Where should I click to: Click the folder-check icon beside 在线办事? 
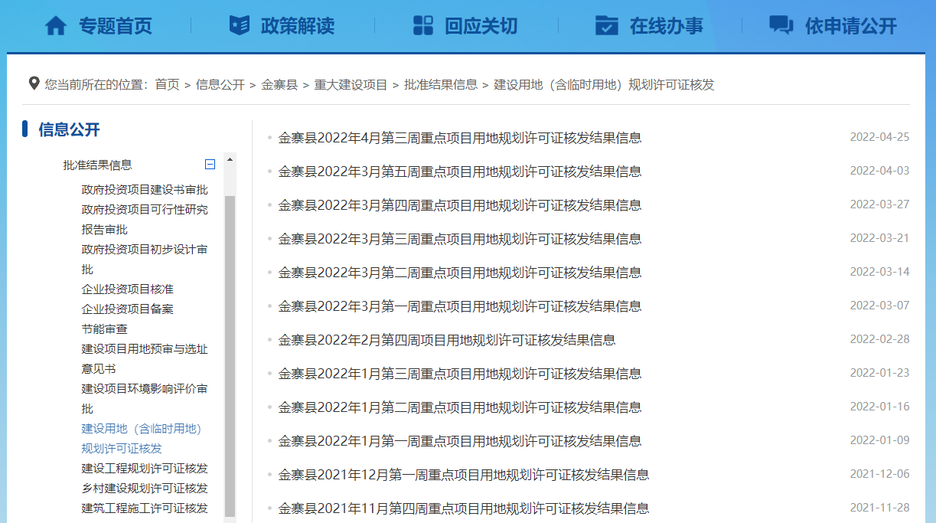pos(607,25)
